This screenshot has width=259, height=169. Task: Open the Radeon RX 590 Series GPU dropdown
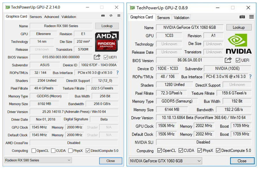(x=38, y=160)
